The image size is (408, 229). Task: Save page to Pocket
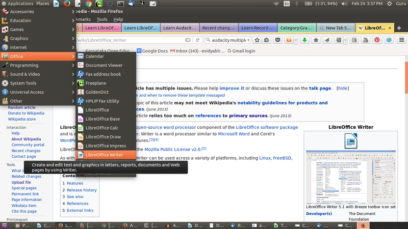point(277,40)
